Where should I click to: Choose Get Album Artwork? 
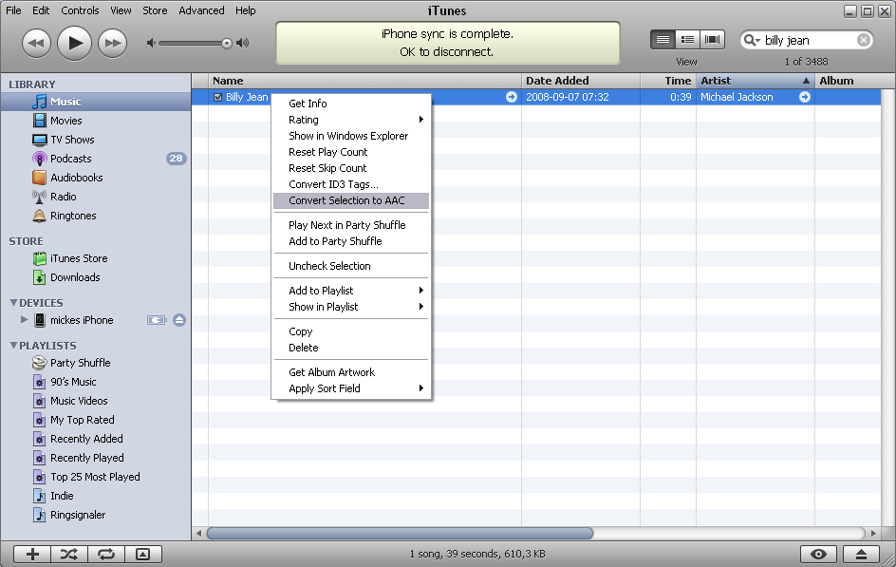click(x=351, y=372)
